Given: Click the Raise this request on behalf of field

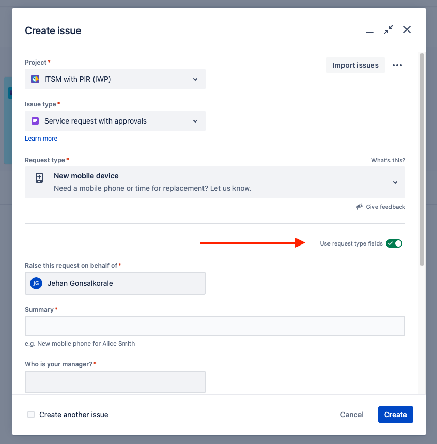Looking at the screenshot, I should click(115, 283).
